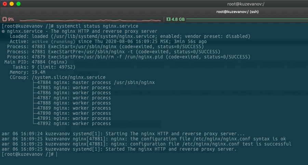Click the Memory: 19.4M line
This screenshot has height=165, width=308.
28,72
